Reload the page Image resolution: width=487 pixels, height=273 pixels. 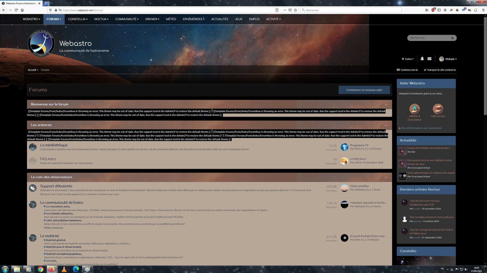16,10
